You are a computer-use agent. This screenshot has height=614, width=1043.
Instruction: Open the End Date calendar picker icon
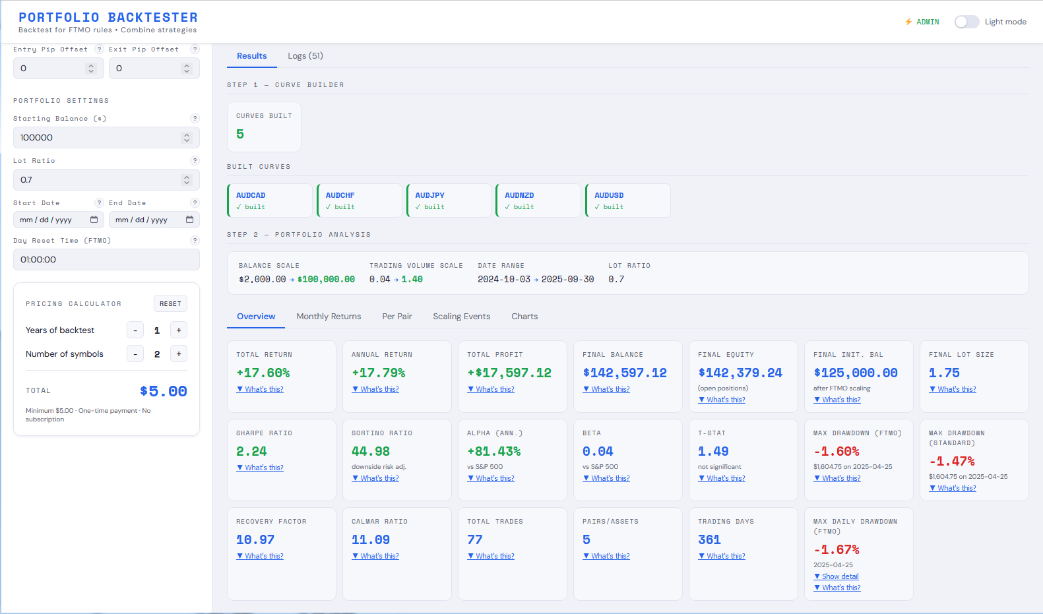click(x=189, y=220)
